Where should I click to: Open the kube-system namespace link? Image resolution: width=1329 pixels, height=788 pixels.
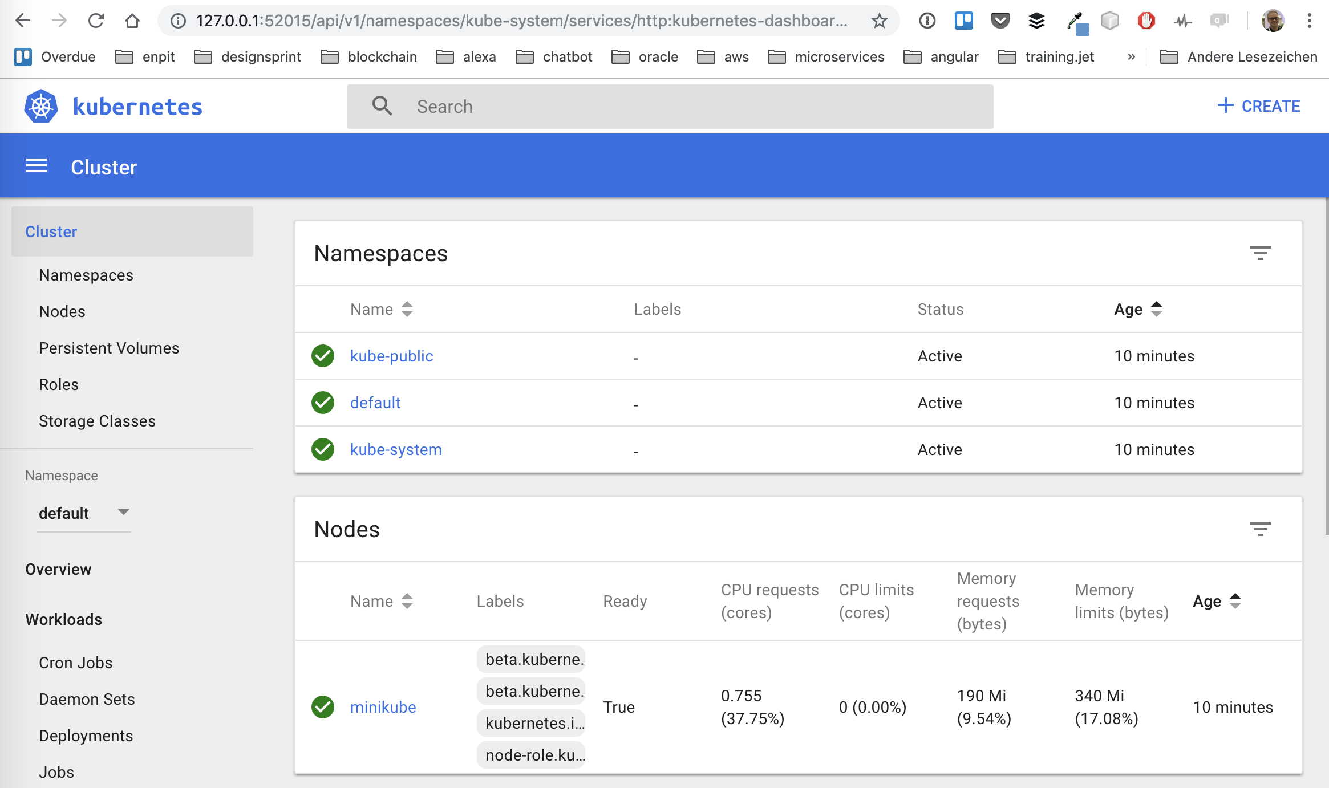(x=396, y=449)
